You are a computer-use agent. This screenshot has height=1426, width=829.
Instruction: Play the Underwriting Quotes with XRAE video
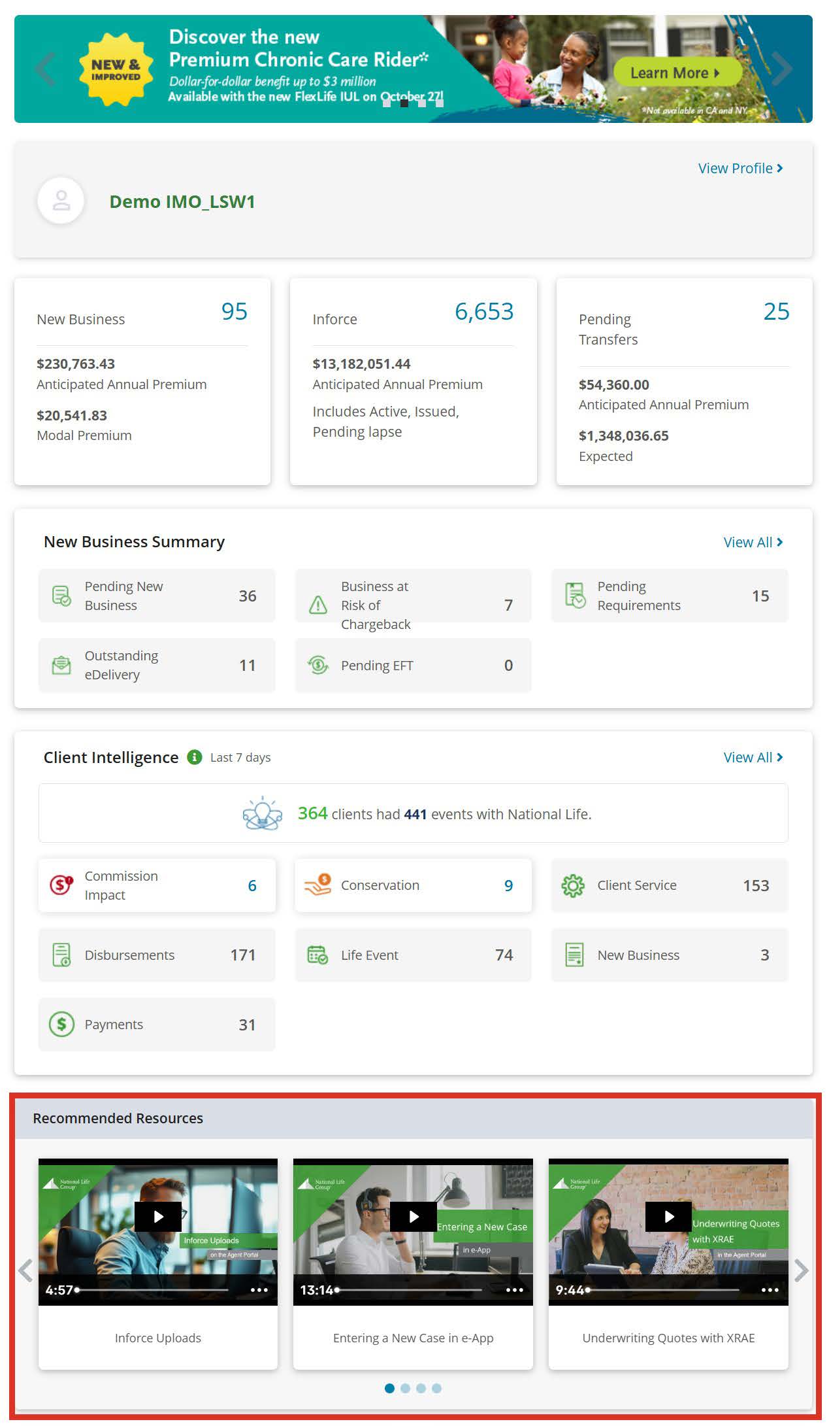pos(668,1216)
